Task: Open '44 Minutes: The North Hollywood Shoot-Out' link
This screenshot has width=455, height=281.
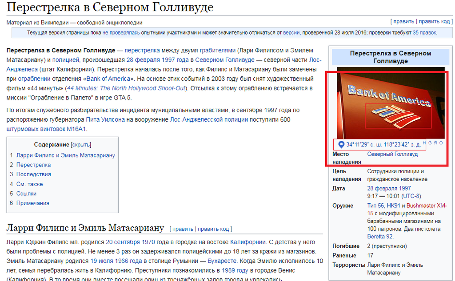Action: 126,88
